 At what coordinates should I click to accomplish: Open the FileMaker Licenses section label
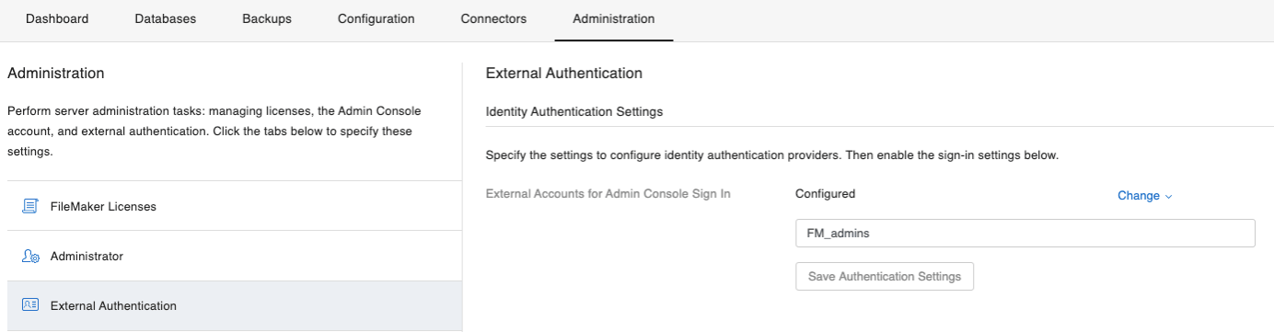[x=103, y=206]
